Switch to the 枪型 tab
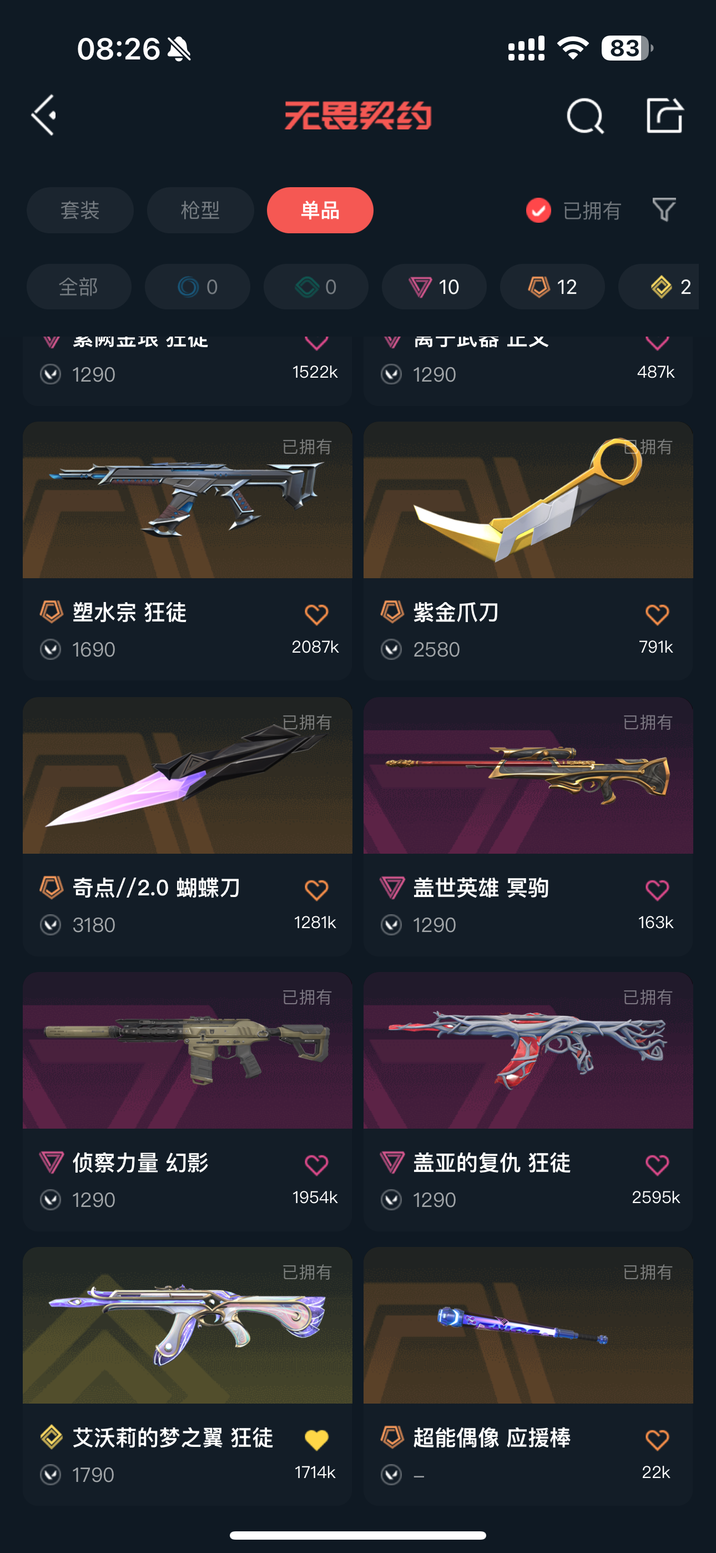This screenshot has height=1553, width=716. point(200,211)
